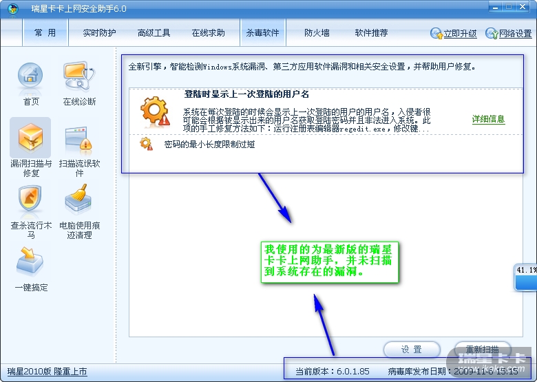The height and width of the screenshot is (382, 537).
Task: Open the 在线诊断 online diagnosis icon
Action: pos(79,77)
